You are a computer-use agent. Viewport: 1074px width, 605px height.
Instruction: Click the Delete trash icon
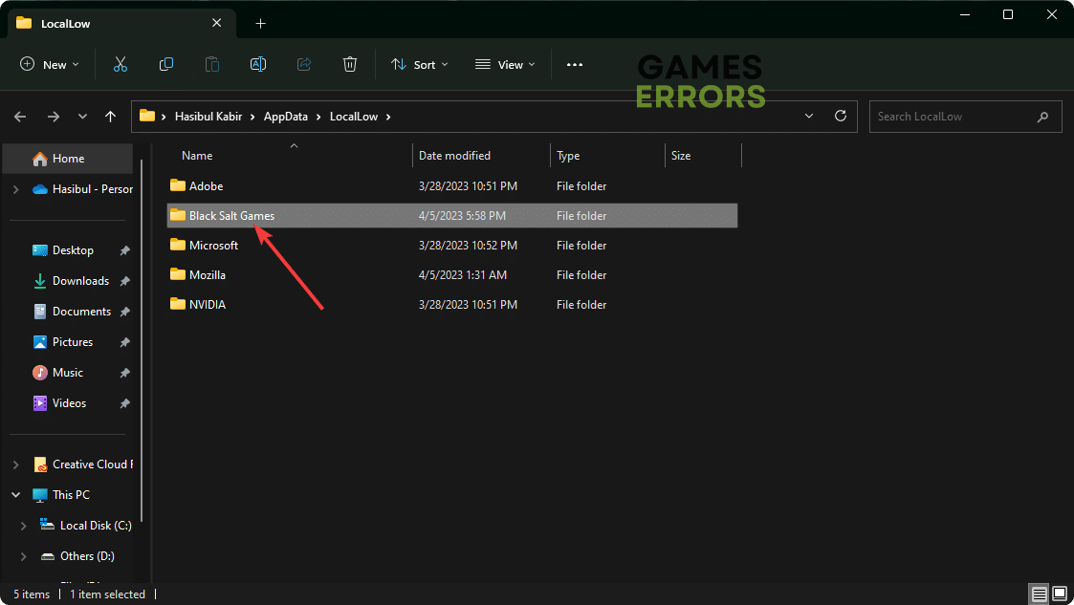click(350, 64)
